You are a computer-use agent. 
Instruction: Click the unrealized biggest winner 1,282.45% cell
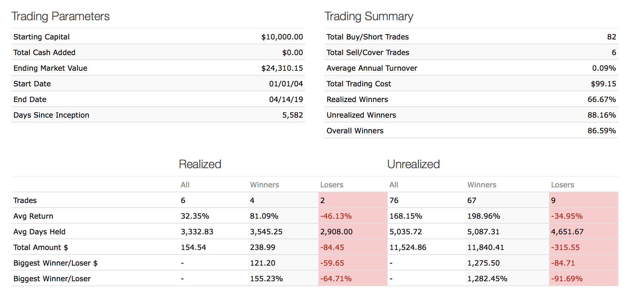[x=487, y=279]
